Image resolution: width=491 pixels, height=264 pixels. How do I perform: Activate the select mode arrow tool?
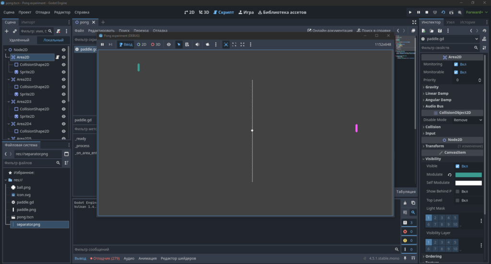coord(179,45)
